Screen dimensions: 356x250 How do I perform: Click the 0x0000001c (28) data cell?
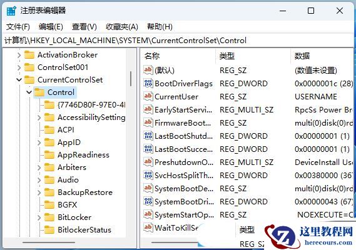323,84
